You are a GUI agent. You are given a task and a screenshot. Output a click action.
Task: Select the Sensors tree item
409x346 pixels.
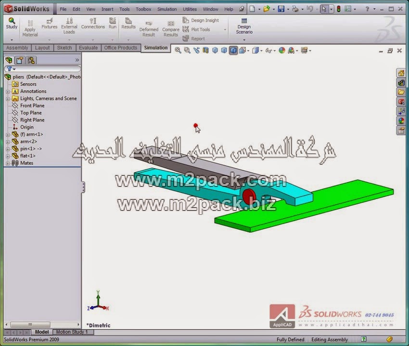point(25,84)
